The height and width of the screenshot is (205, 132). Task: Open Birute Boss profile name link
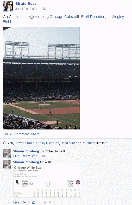pos(26,4)
